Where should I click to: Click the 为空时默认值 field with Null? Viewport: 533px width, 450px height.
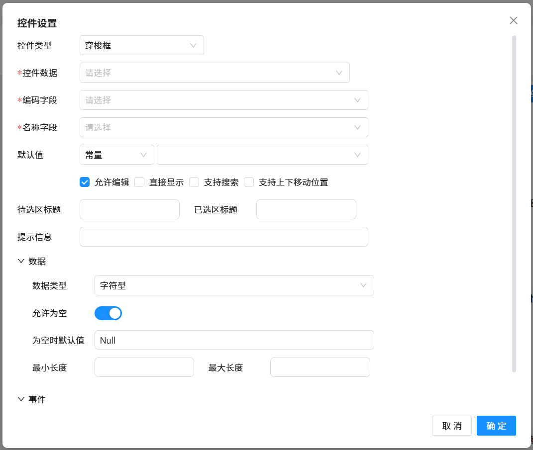click(x=234, y=340)
